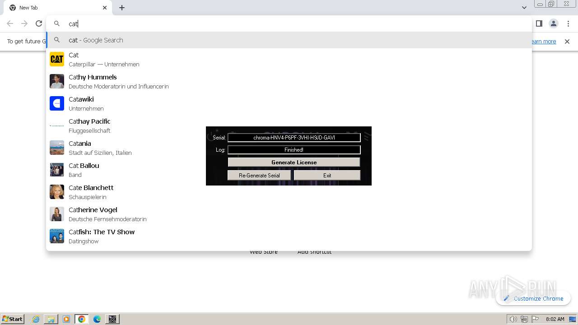Choose the Catherine Vogel suggestion
The width and height of the screenshot is (578, 325).
[x=289, y=214]
